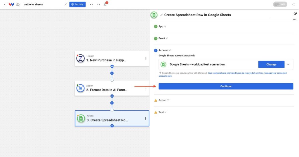The width and height of the screenshot is (299, 157).
Task: Click Zettle icon on trigger card
Action: pyautogui.click(x=81, y=59)
